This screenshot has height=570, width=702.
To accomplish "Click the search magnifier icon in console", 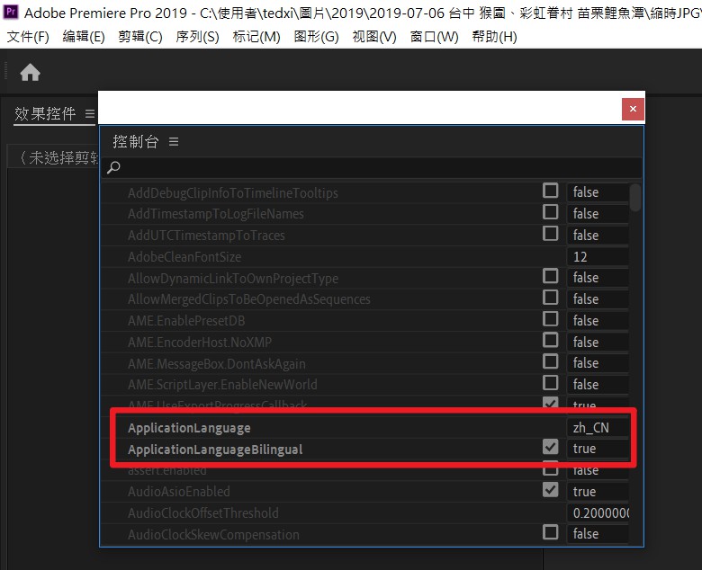I will [x=113, y=167].
